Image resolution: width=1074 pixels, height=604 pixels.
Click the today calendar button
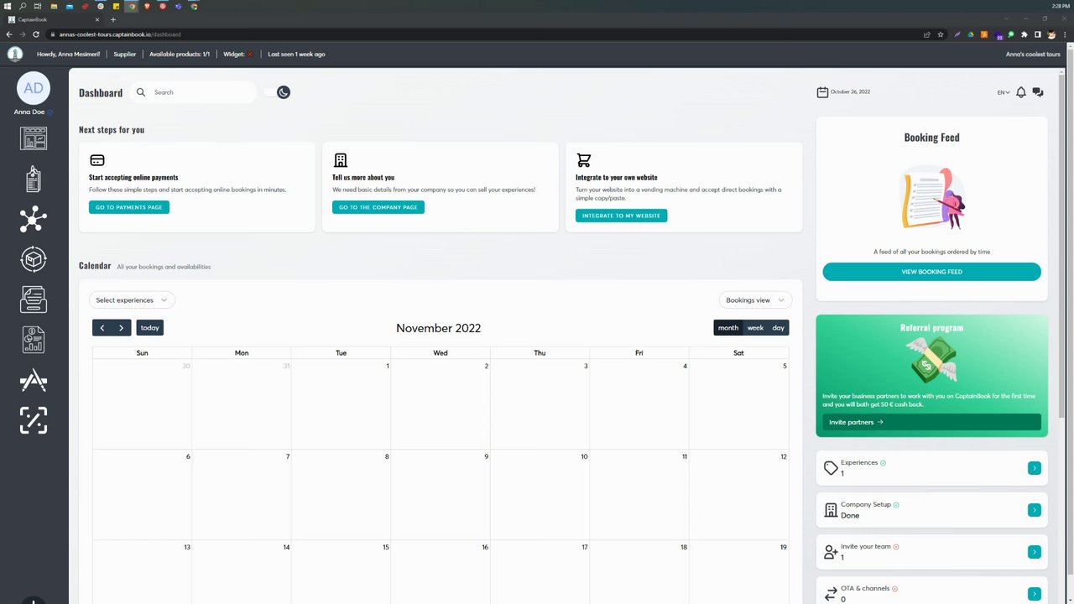[x=150, y=328]
